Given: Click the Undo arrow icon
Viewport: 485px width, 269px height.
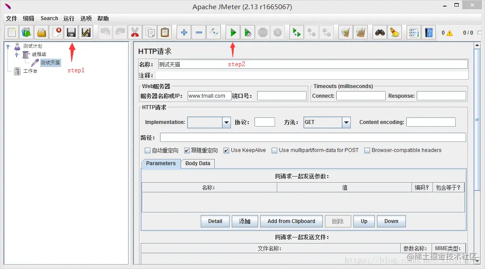Looking at the screenshot, I should (x=105, y=32).
